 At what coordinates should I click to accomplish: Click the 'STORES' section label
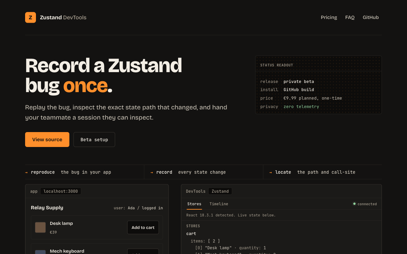pos(193,226)
